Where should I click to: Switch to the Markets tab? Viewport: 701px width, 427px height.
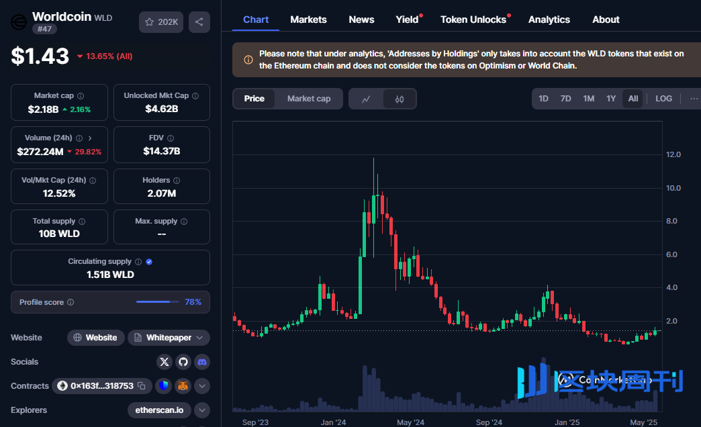pos(308,19)
